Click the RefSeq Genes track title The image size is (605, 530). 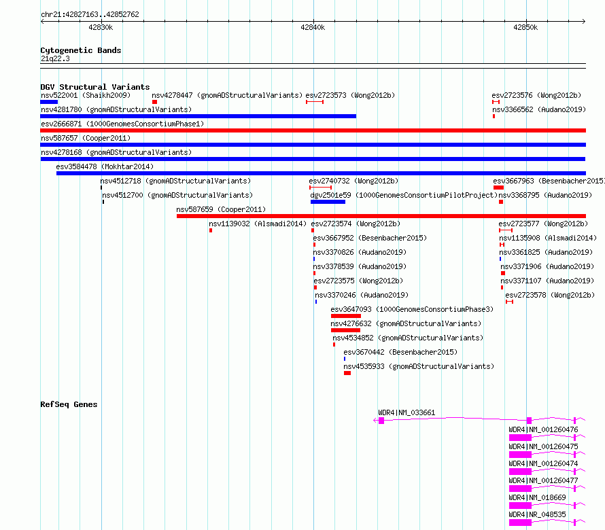(x=69, y=404)
